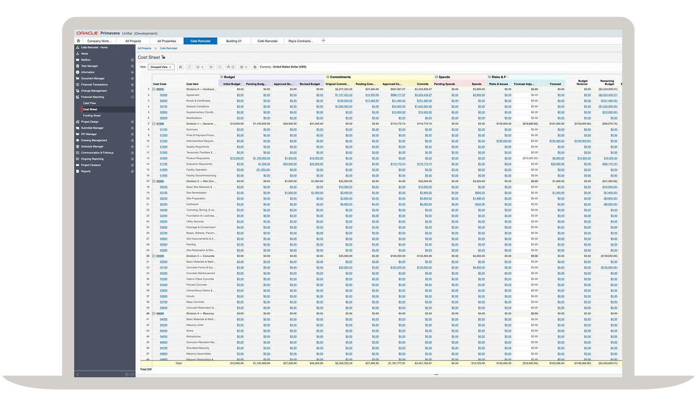Click the Change Management icon in sidebar
This screenshot has width=698, height=397.
tap(78, 91)
